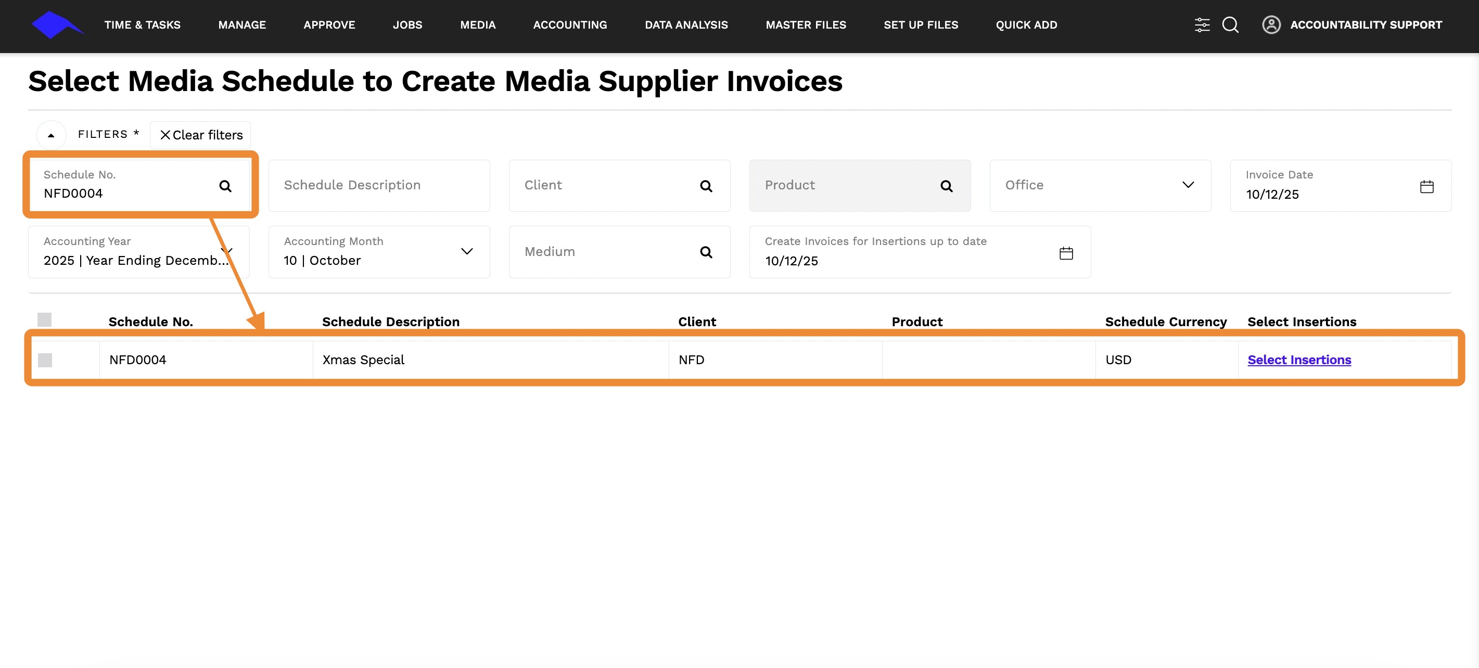Click the Schedule No. search magnifier icon
This screenshot has width=1479, height=668.
point(225,186)
